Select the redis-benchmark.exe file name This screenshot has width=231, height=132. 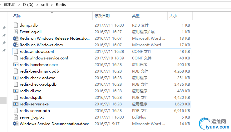pos(39,65)
